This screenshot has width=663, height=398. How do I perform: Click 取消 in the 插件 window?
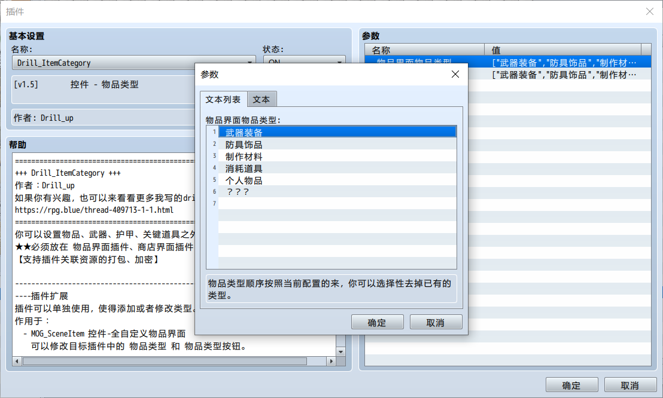[630, 385]
